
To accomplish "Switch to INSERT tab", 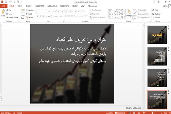I will click(x=20, y=6).
